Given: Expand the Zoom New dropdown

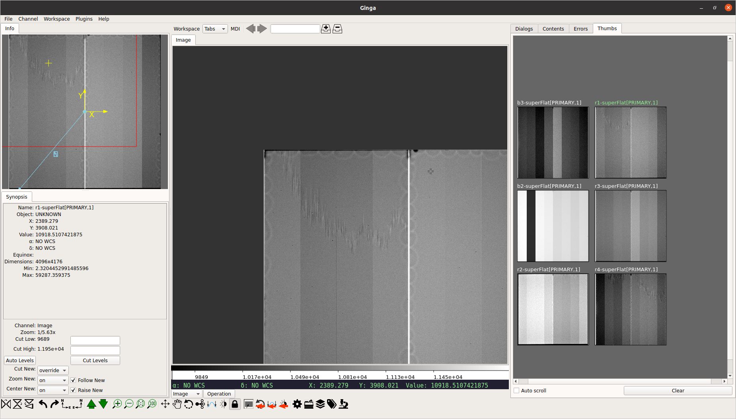Looking at the screenshot, I should click(53, 380).
